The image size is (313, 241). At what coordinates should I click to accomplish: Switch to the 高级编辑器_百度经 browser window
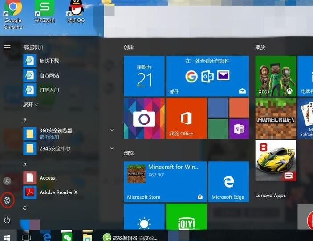[x=130, y=237]
